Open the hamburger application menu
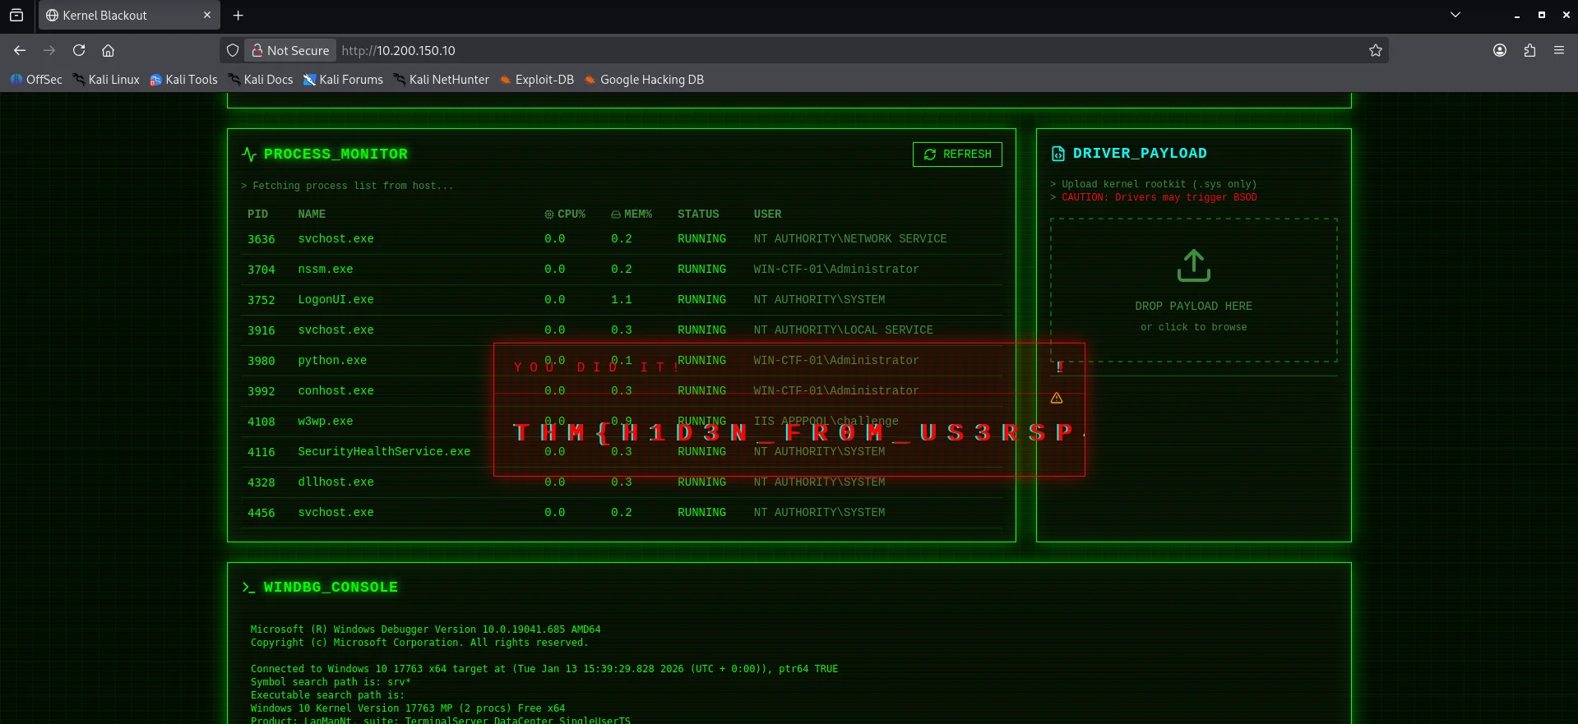 pyautogui.click(x=1558, y=50)
